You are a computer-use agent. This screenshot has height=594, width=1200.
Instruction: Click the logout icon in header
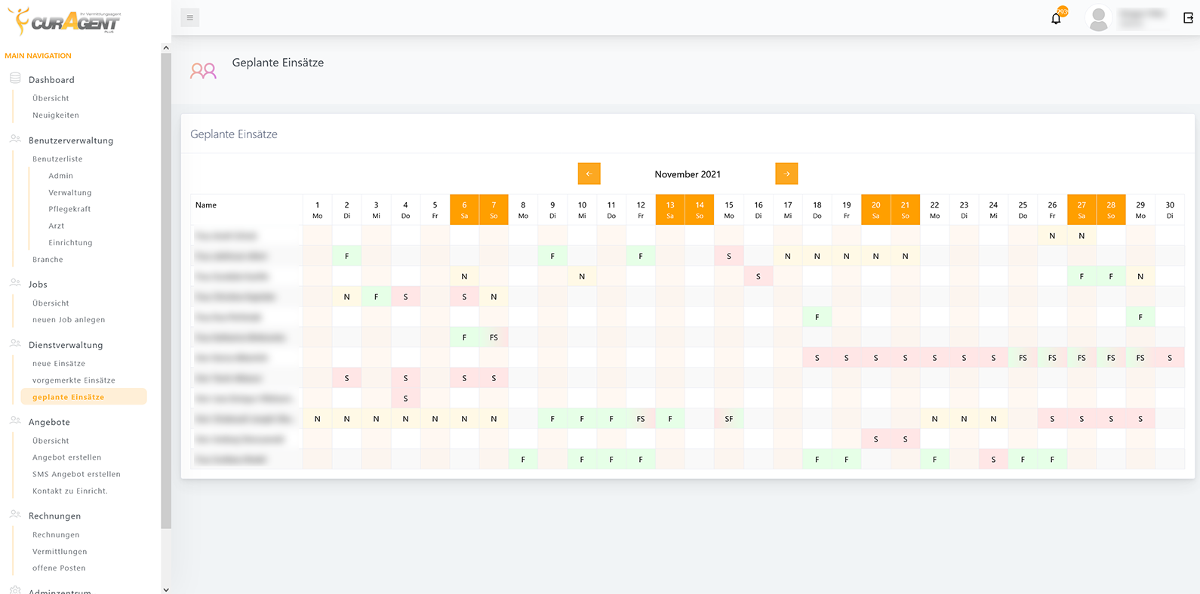[x=1188, y=18]
